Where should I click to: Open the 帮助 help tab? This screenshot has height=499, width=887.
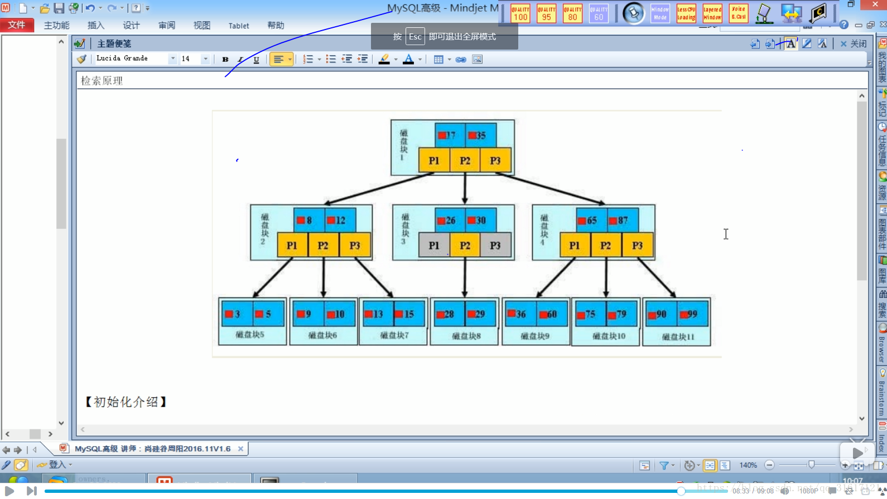(x=276, y=26)
